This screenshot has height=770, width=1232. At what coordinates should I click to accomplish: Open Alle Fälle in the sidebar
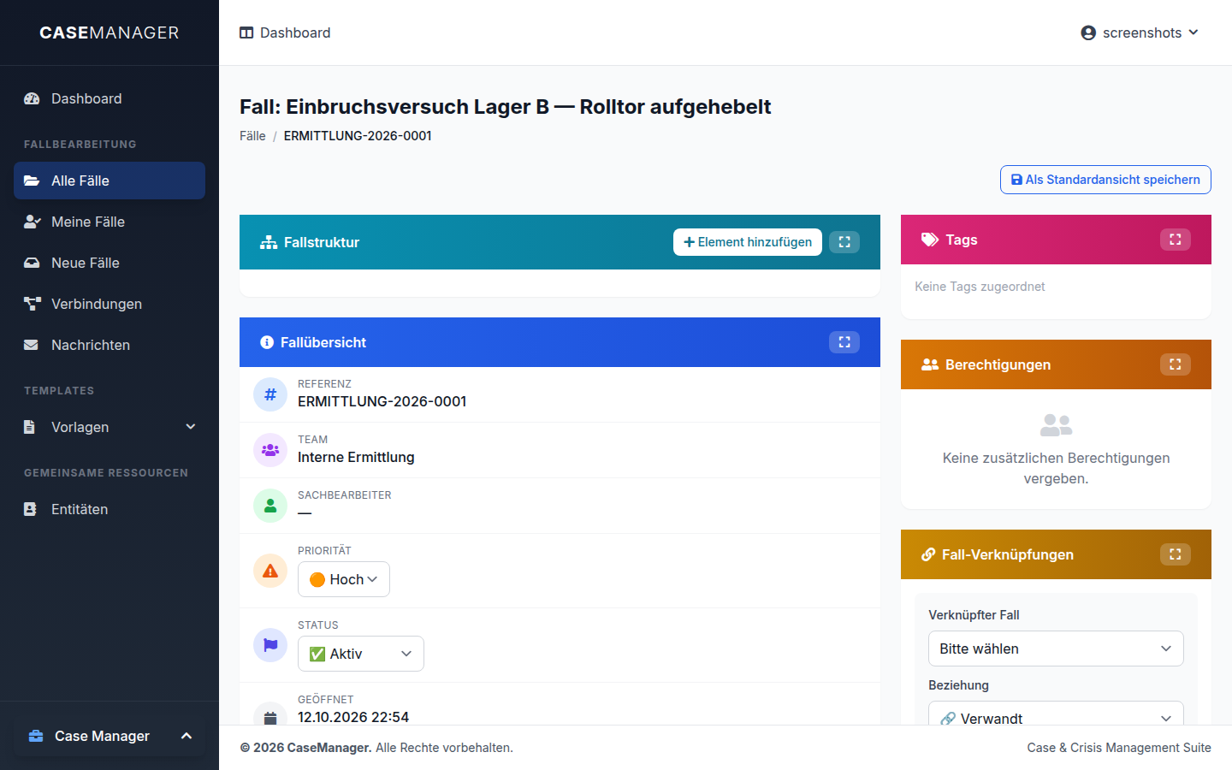point(110,181)
